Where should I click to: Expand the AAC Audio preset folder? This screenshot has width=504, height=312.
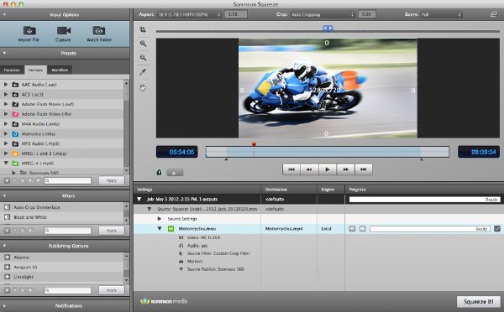point(6,85)
